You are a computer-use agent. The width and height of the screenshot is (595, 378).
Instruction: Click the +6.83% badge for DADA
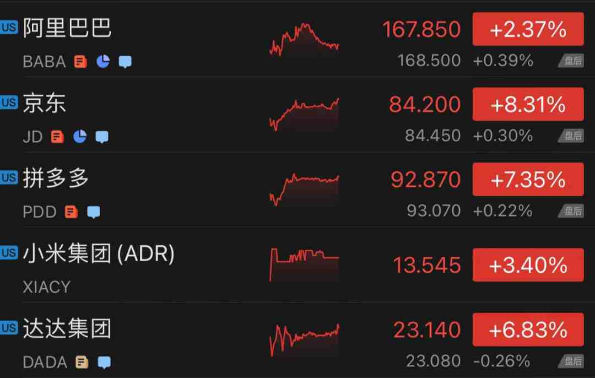[x=528, y=330]
